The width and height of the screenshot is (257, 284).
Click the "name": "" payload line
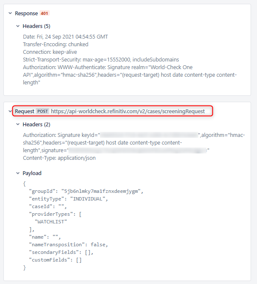click(45, 237)
